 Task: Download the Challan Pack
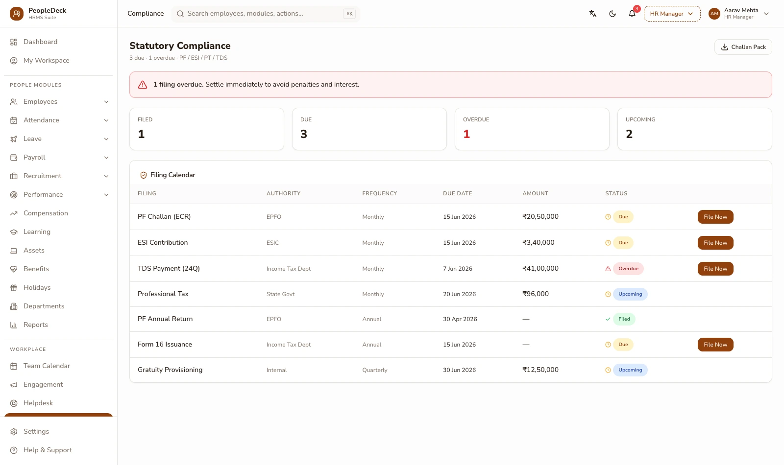point(743,47)
